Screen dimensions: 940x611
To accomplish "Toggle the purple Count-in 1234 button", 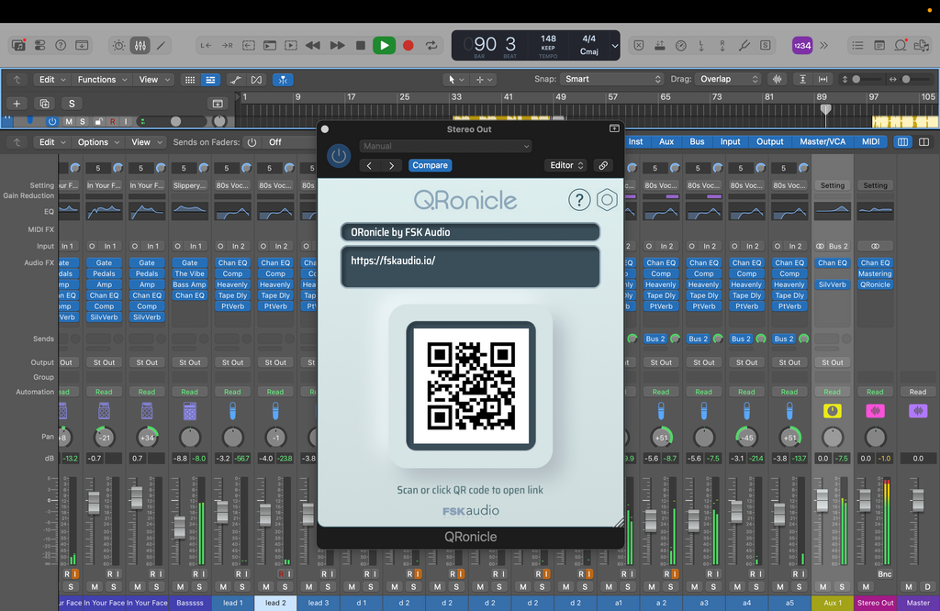I will click(802, 46).
